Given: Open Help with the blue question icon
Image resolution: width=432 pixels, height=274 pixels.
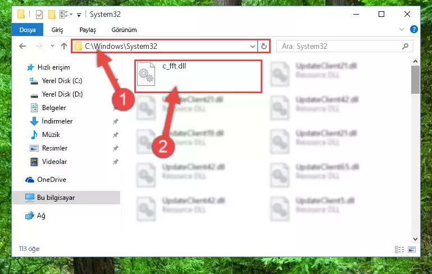Looking at the screenshot, I should 413,29.
